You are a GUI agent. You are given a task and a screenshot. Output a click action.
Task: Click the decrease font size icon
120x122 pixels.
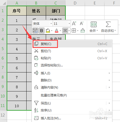[82, 23]
